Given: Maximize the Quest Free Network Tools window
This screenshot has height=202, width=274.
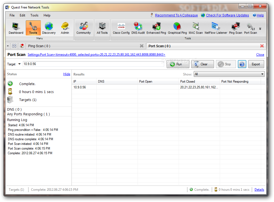Looking at the screenshot, I should [x=250, y=6].
